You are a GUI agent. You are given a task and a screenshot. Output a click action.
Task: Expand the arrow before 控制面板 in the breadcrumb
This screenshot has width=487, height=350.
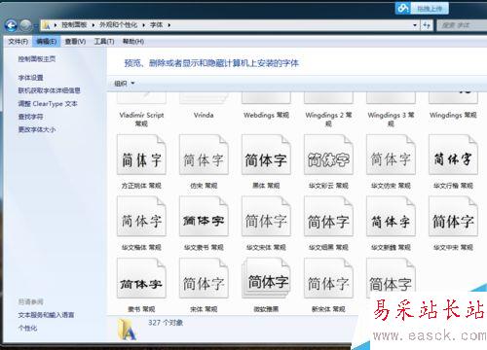pyautogui.click(x=56, y=25)
